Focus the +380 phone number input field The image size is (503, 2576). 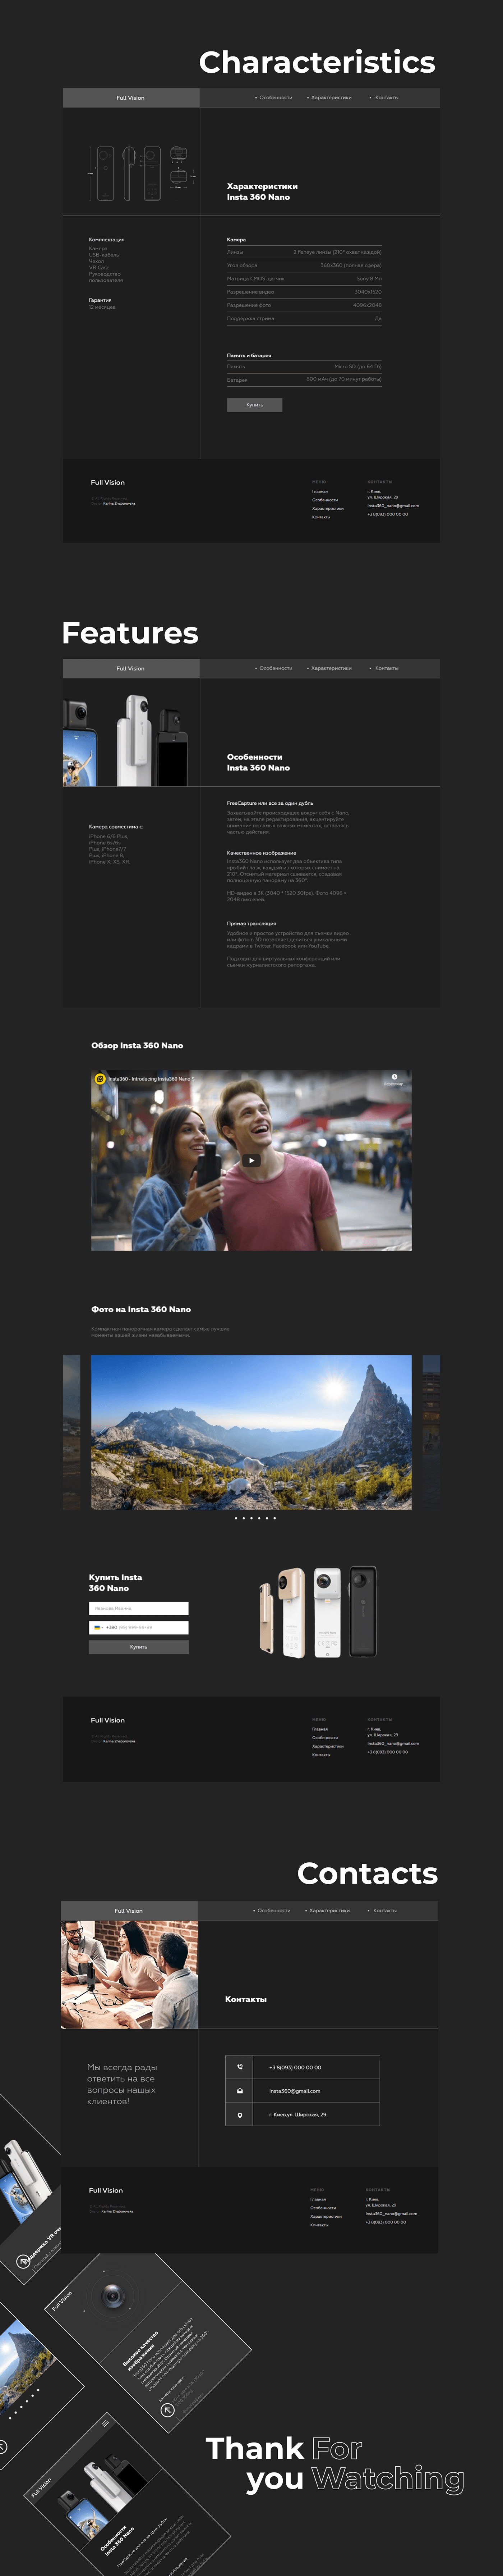pyautogui.click(x=139, y=1628)
